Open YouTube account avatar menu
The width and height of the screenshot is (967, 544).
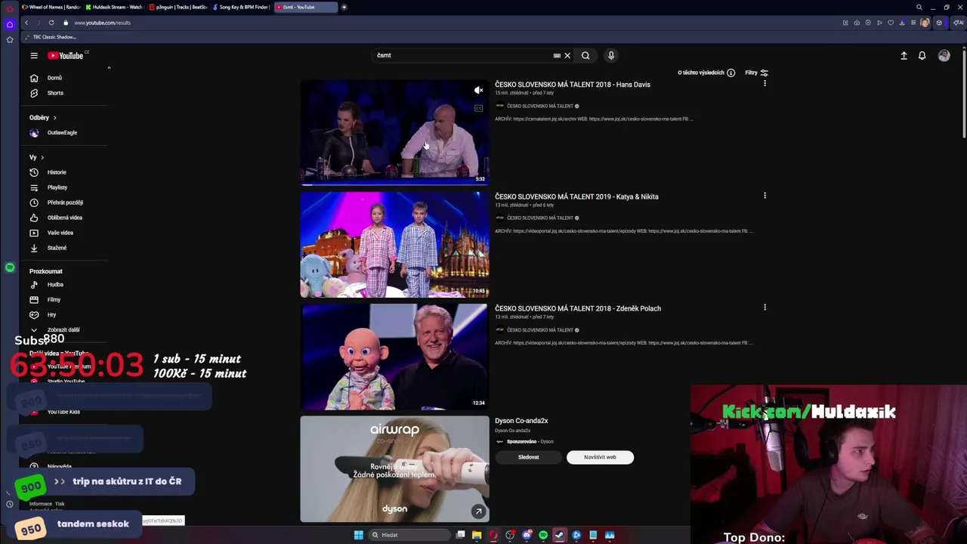[x=944, y=55]
